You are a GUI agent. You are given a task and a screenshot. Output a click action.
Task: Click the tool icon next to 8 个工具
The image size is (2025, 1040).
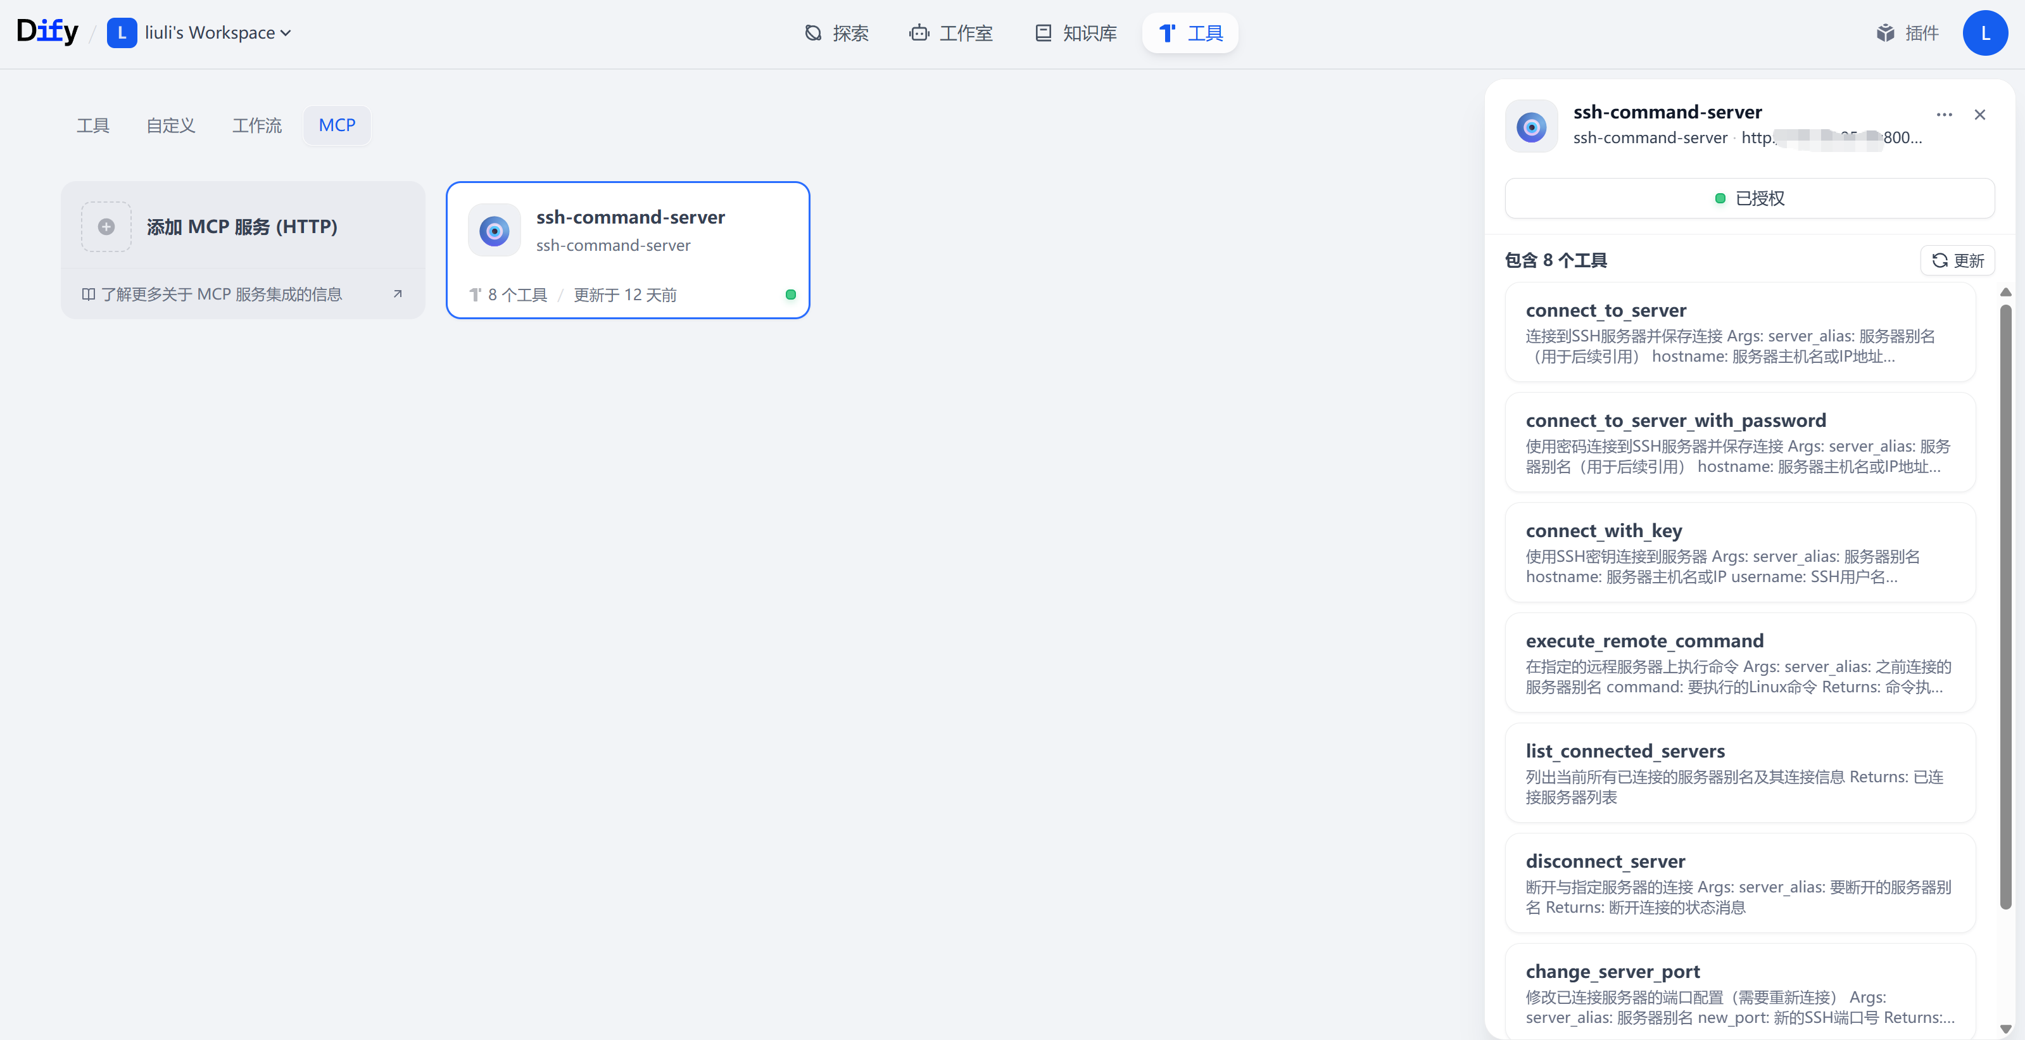pyautogui.click(x=475, y=295)
